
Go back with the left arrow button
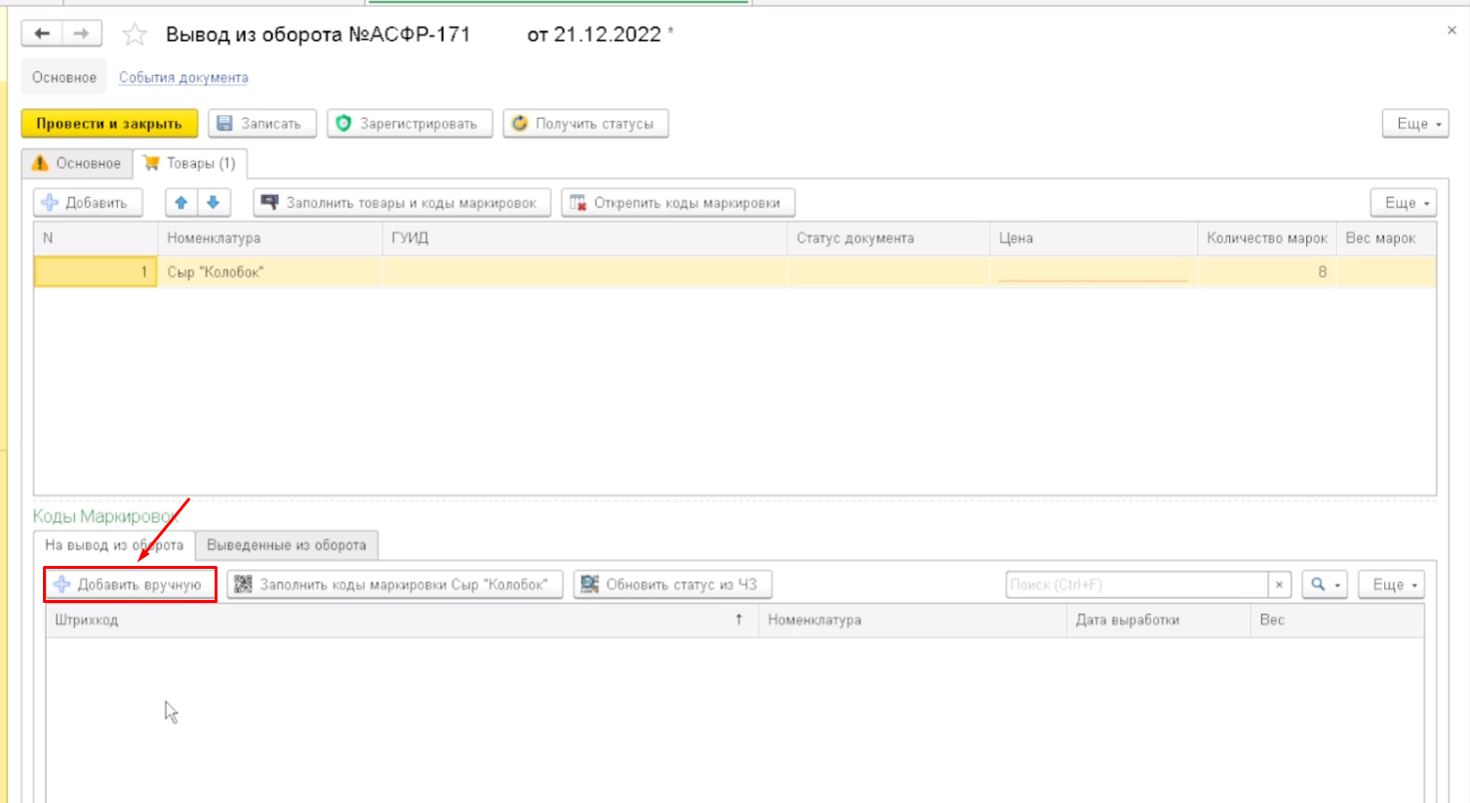(42, 34)
